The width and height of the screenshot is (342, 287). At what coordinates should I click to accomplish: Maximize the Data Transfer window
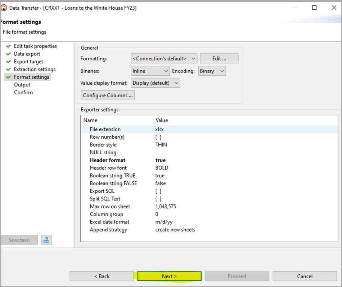coord(314,8)
